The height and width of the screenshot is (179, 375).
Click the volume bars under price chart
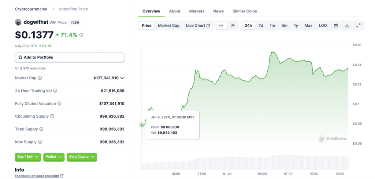point(245,163)
